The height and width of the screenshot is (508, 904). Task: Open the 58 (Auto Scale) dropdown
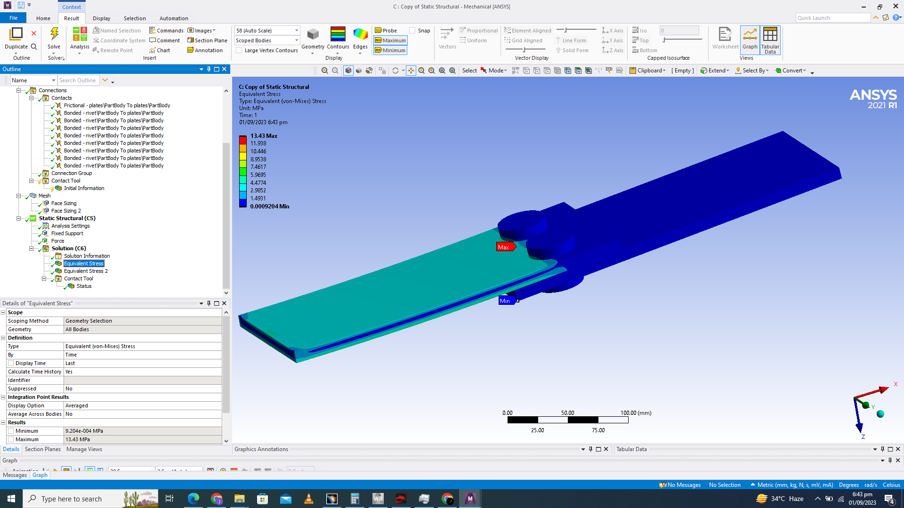click(x=267, y=31)
